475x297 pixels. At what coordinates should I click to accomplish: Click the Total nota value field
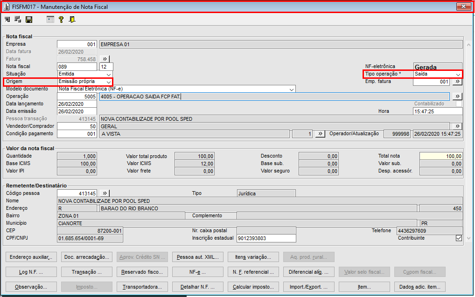441,156
